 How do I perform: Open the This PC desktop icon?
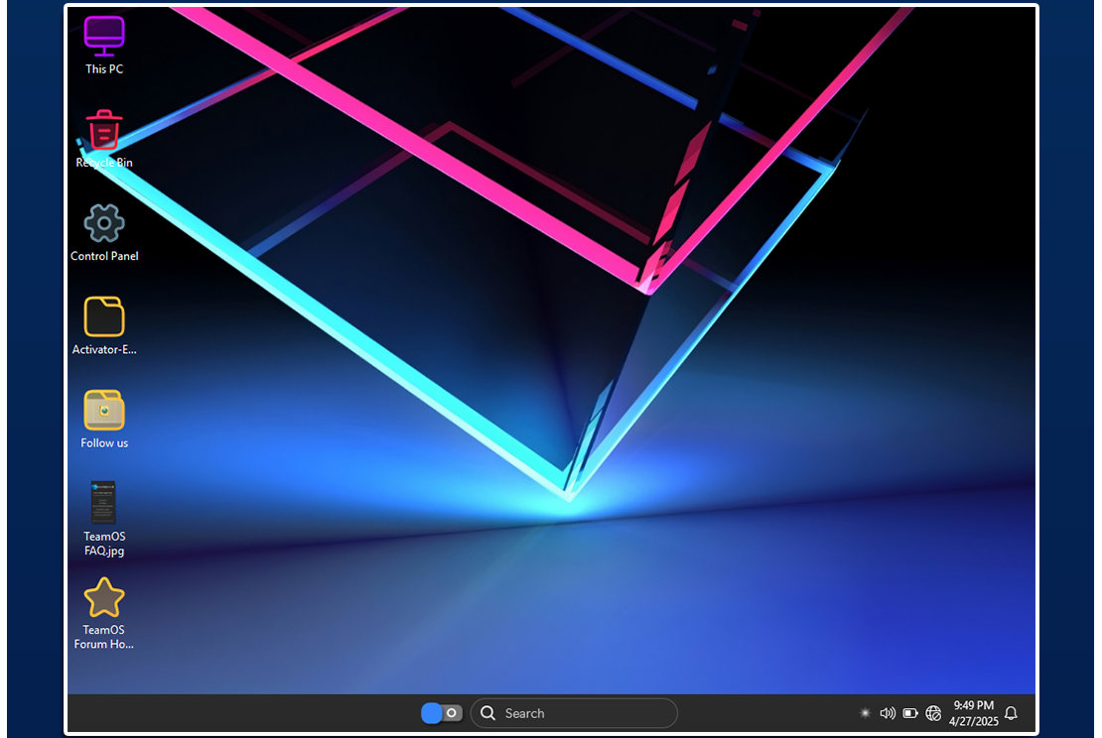tap(104, 36)
